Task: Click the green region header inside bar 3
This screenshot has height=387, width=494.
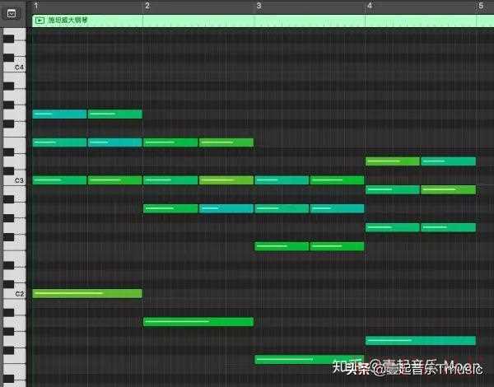Action: pyautogui.click(x=310, y=19)
